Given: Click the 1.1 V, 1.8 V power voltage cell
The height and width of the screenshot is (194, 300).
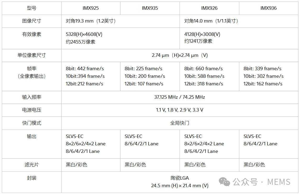Looking at the screenshot, I should click(180, 110).
